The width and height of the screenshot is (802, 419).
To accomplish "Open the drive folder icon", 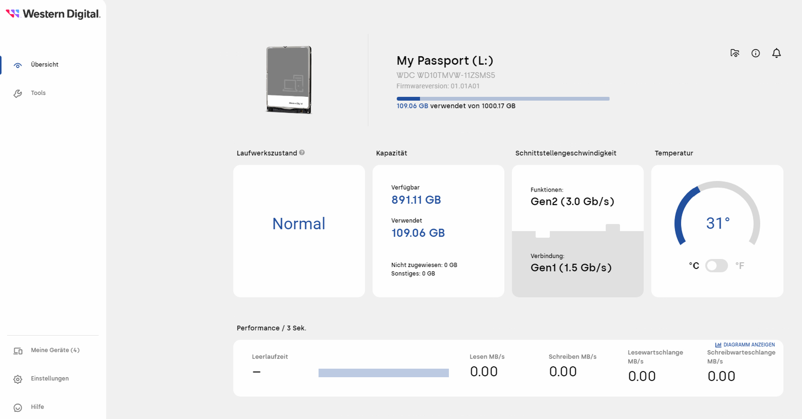I will click(x=735, y=53).
